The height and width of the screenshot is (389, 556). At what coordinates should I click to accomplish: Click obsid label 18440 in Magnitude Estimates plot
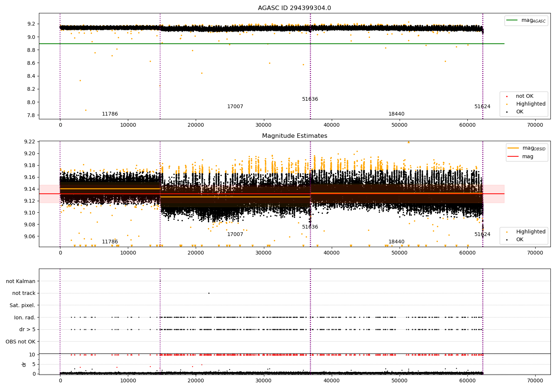pos(397,242)
